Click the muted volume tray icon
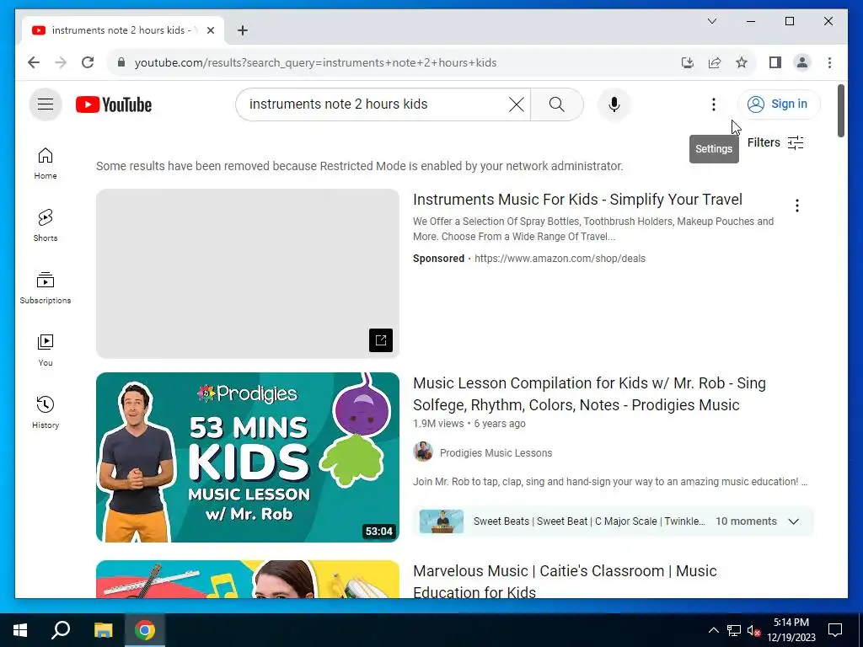Screen dimensions: 863x647 754,630
